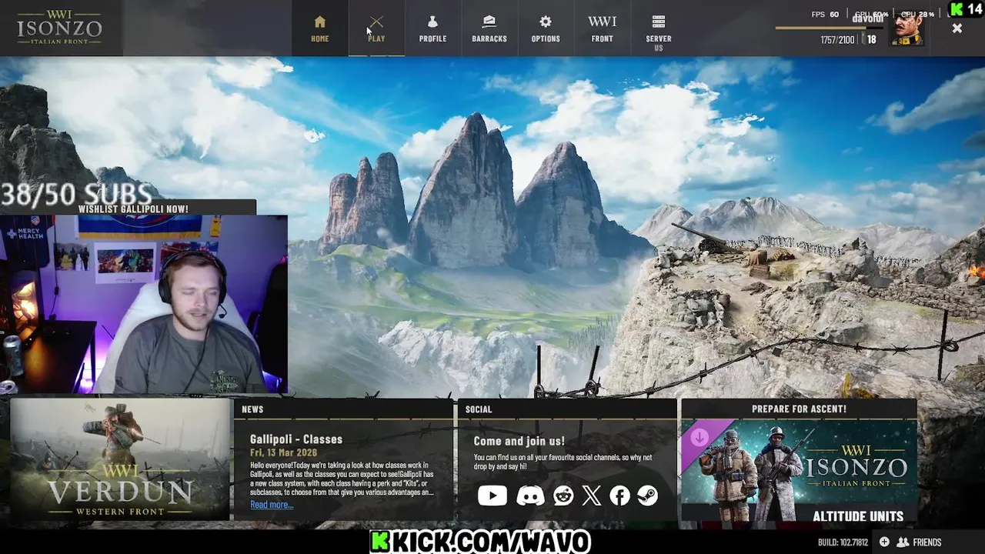This screenshot has width=985, height=554.
Task: Click the FPS 60 counter
Action: click(x=825, y=15)
